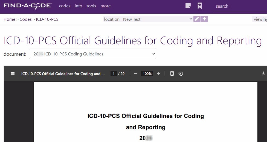Image resolution: width=267 pixels, height=142 pixels.
Task: Go to Home breadcrumb
Action: coord(9,19)
